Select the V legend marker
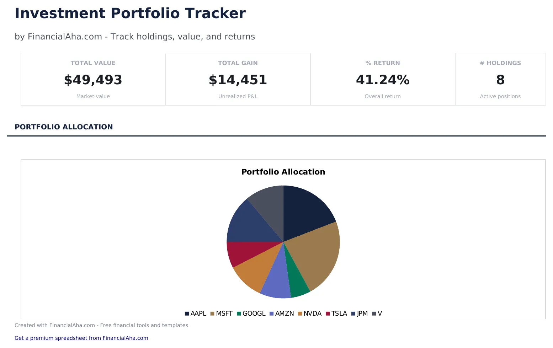This screenshot has height=348, width=553. (373, 314)
